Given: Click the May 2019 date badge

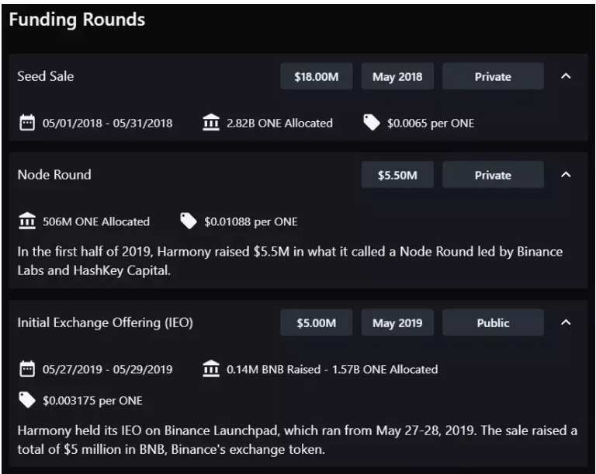Looking at the screenshot, I should (x=397, y=322).
